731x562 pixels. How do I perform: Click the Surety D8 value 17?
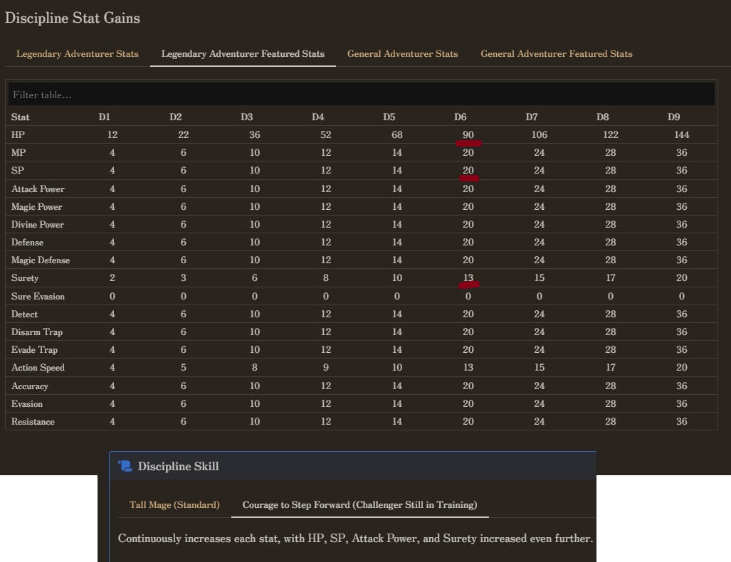pos(611,277)
